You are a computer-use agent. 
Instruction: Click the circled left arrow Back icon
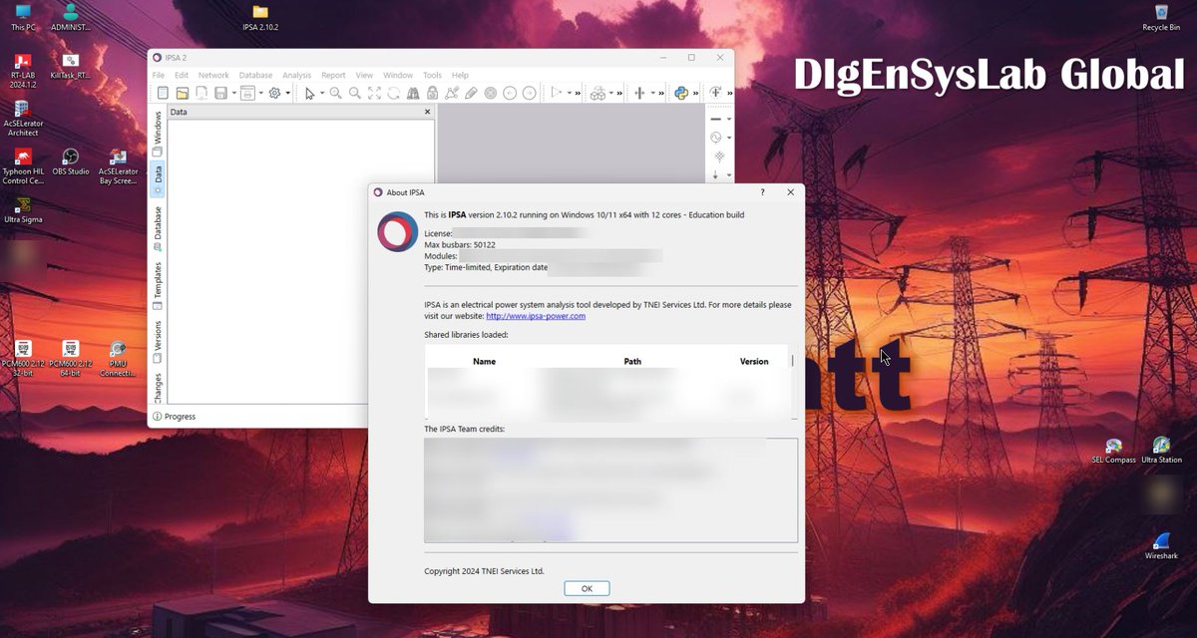tap(510, 93)
